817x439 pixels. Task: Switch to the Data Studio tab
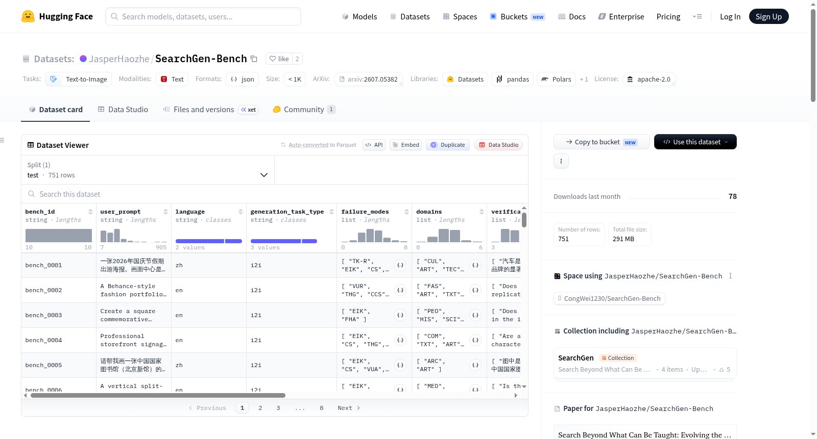(x=123, y=110)
